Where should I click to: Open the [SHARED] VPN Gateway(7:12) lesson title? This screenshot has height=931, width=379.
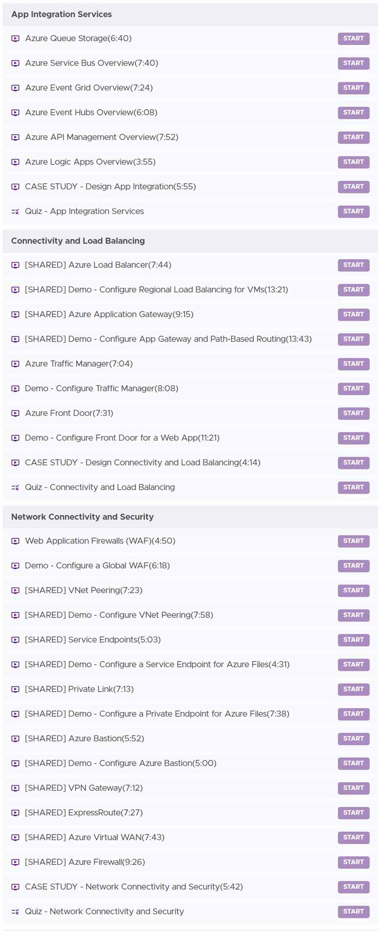point(84,788)
